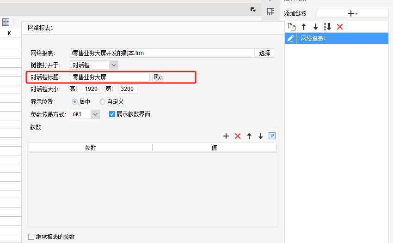The image size is (393, 243).
Task: Click the pencil edit icon beside 网络报表1
Action: tap(290, 38)
